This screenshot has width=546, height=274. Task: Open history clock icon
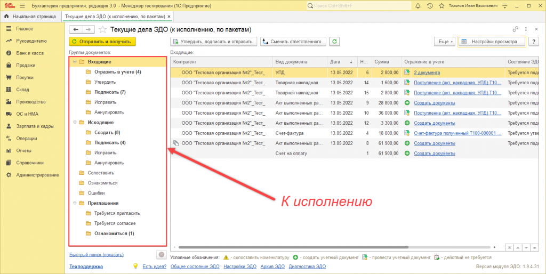pyautogui.click(x=430, y=6)
